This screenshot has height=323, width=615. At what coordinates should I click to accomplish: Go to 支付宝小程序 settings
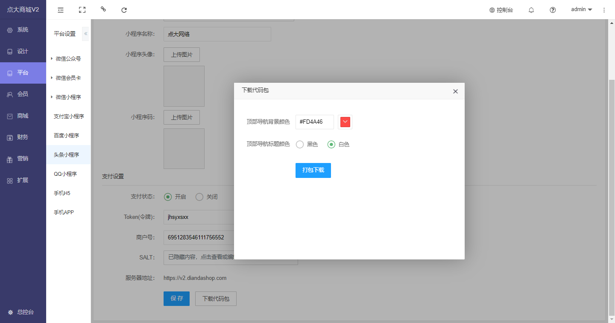(69, 116)
